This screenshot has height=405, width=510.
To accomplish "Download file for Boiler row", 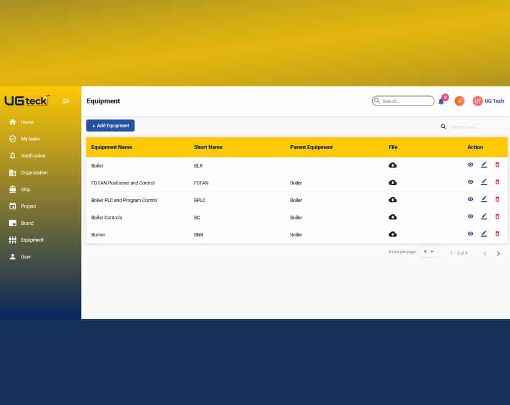I will tap(393, 165).
